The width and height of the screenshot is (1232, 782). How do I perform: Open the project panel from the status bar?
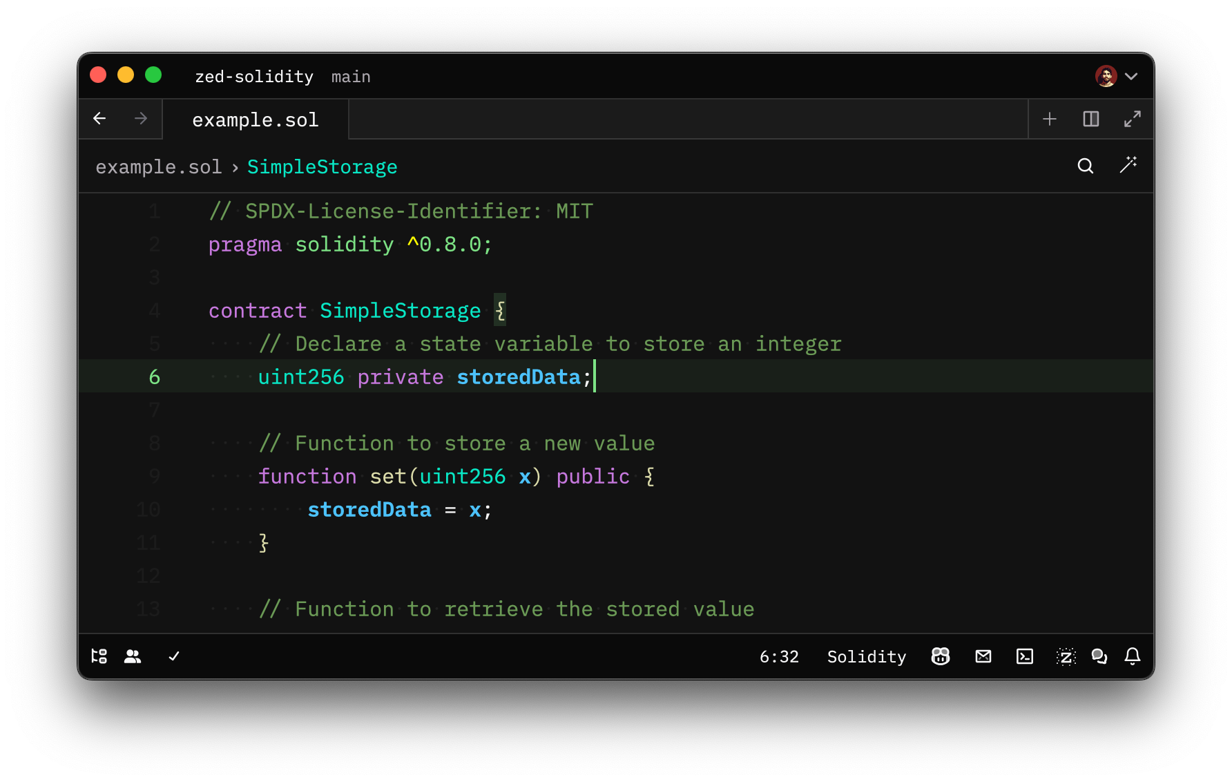pyautogui.click(x=99, y=656)
